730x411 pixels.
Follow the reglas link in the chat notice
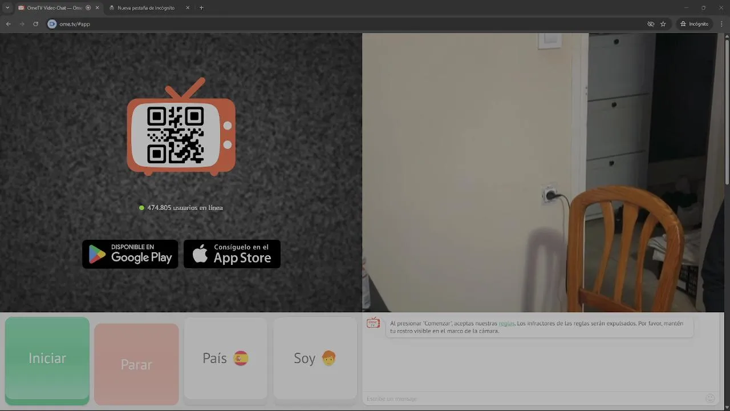click(x=506, y=323)
